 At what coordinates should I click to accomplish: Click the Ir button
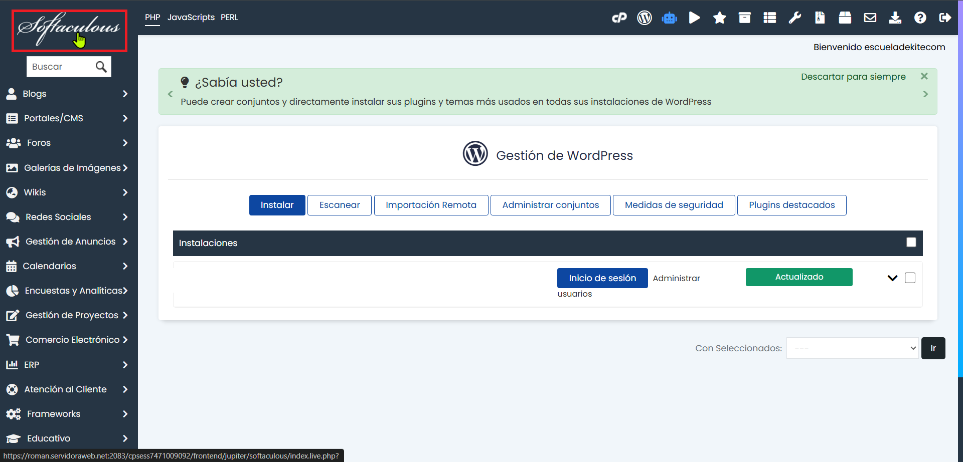tap(933, 348)
